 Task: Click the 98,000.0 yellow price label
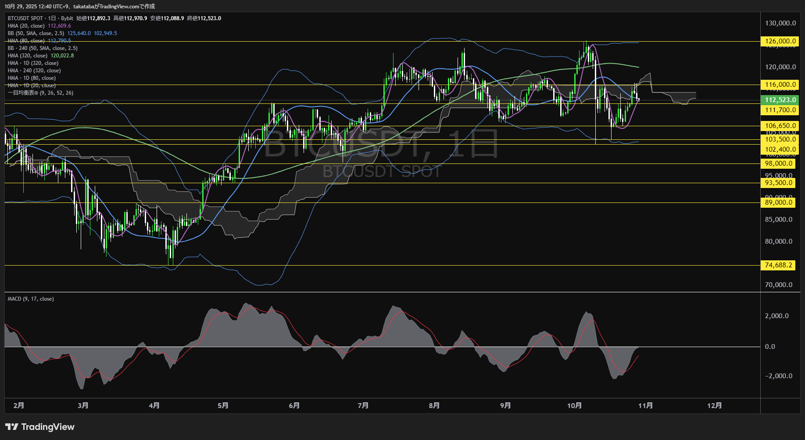click(x=778, y=163)
